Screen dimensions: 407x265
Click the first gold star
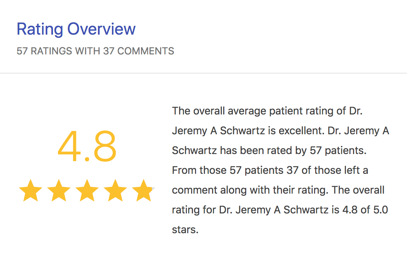(x=30, y=190)
